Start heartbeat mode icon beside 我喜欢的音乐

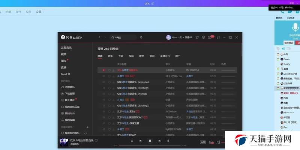(x=85, y=133)
